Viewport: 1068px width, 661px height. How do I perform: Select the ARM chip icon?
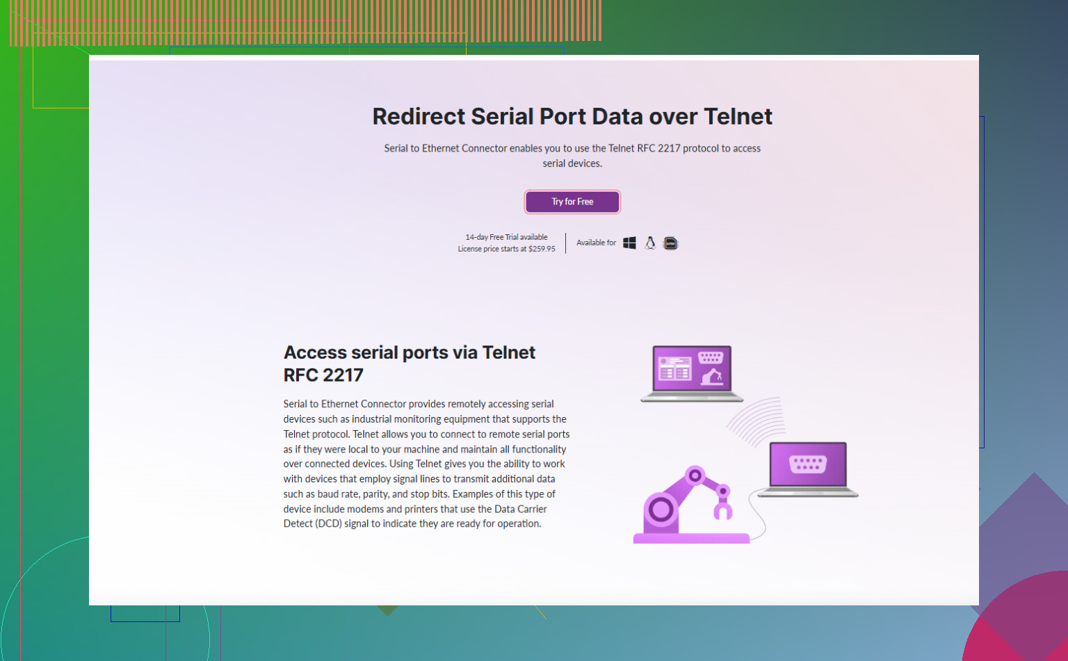click(670, 243)
